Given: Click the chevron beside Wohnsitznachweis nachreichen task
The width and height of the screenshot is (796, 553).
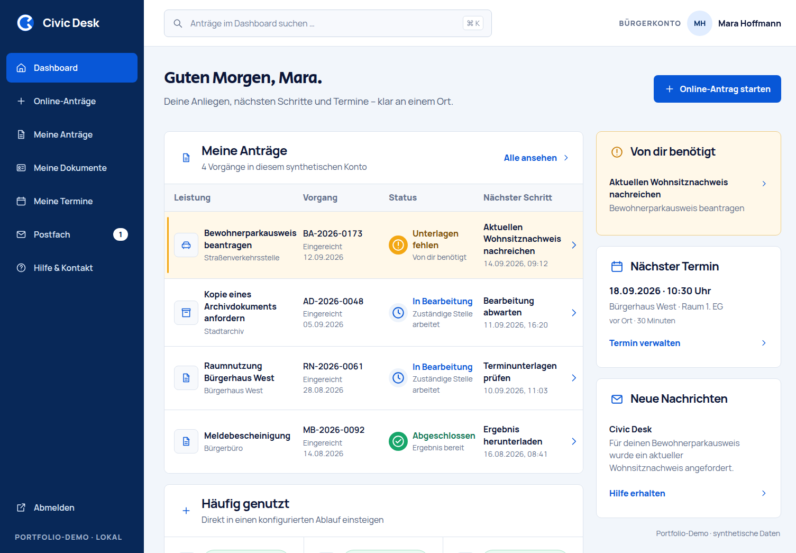Looking at the screenshot, I should [x=764, y=184].
